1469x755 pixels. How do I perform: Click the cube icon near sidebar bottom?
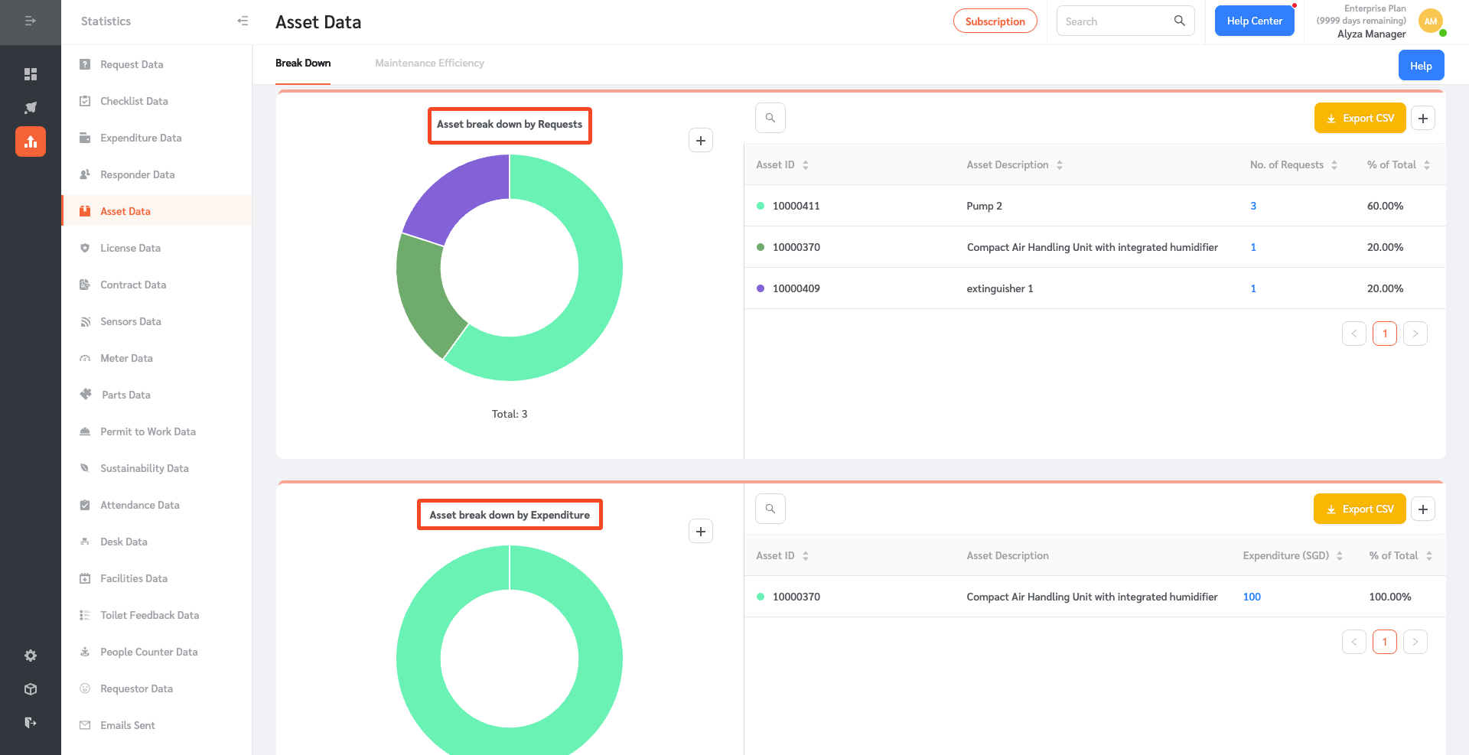click(31, 689)
